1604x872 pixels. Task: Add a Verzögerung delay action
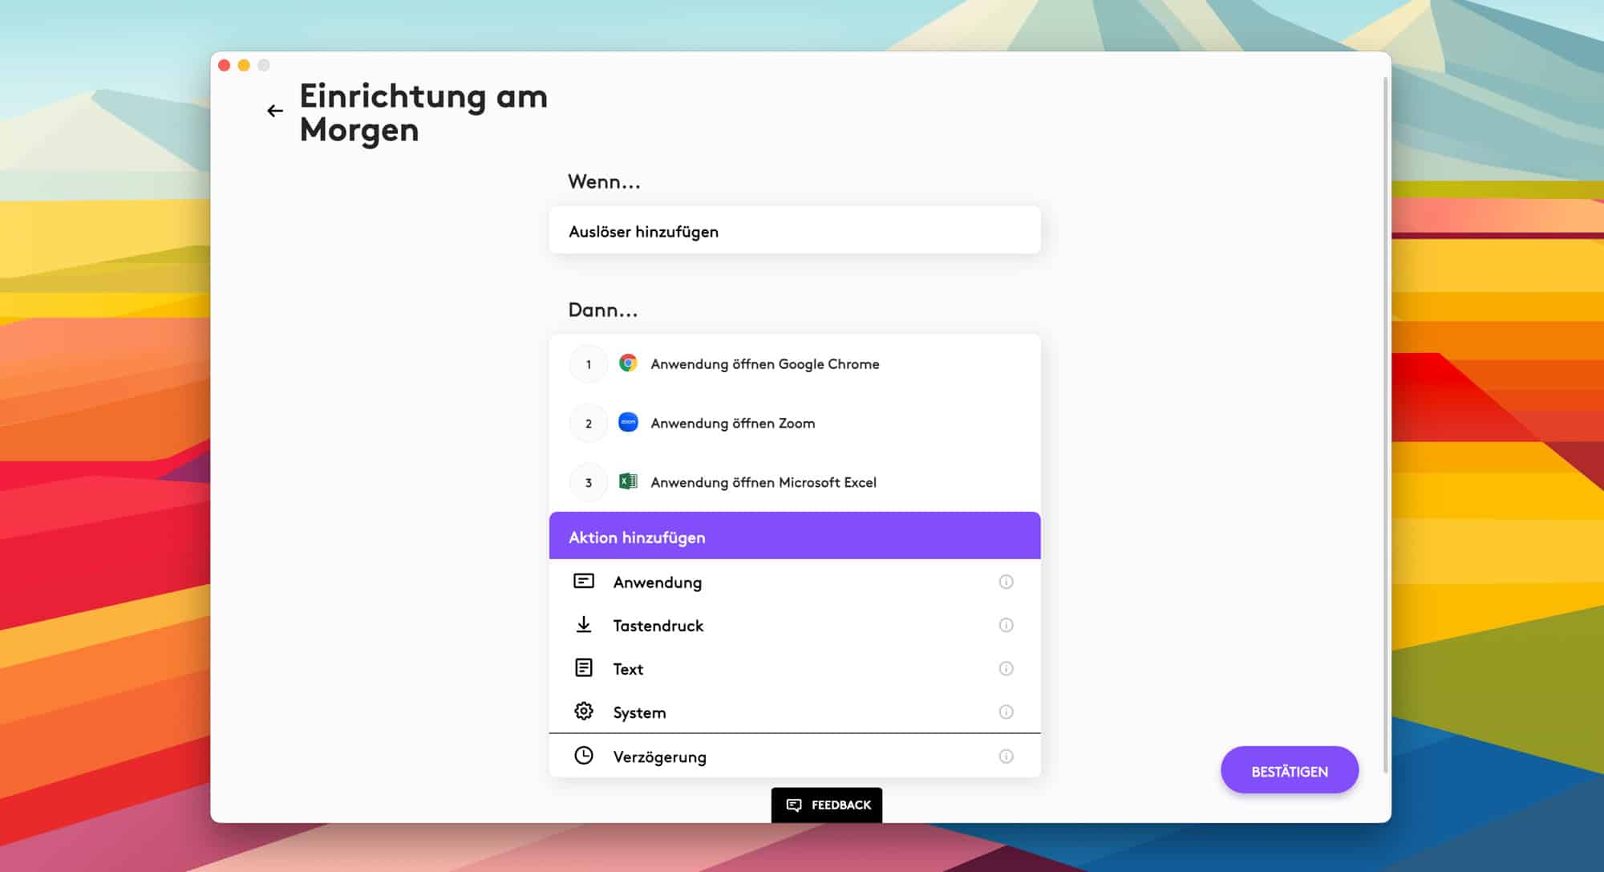click(659, 756)
